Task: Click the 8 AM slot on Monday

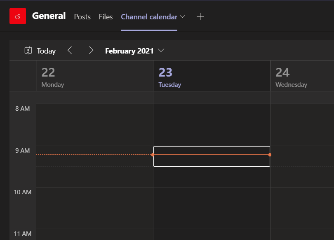Action: coord(94,114)
